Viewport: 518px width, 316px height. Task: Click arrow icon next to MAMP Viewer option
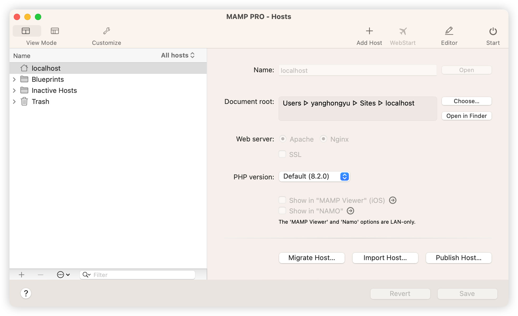(x=393, y=200)
